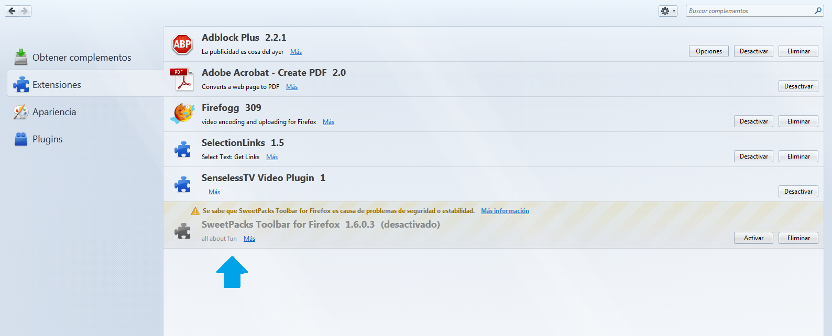Disable the Firefogg extension
832x336 pixels.
click(753, 121)
